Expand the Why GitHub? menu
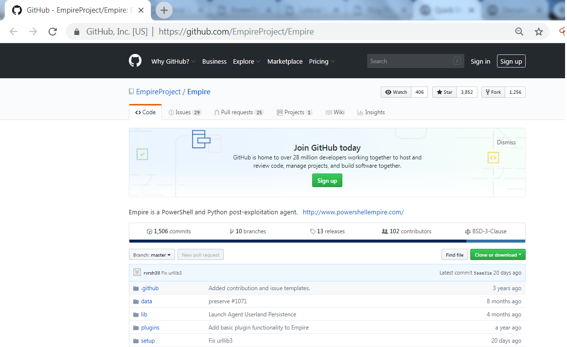The width and height of the screenshot is (567, 347). coord(173,62)
